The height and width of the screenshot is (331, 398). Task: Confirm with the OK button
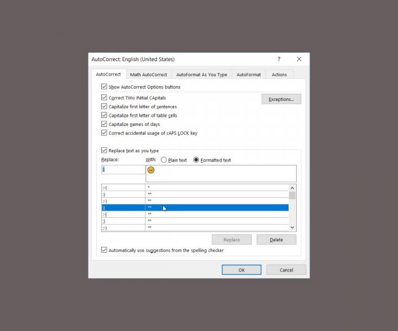point(242,270)
